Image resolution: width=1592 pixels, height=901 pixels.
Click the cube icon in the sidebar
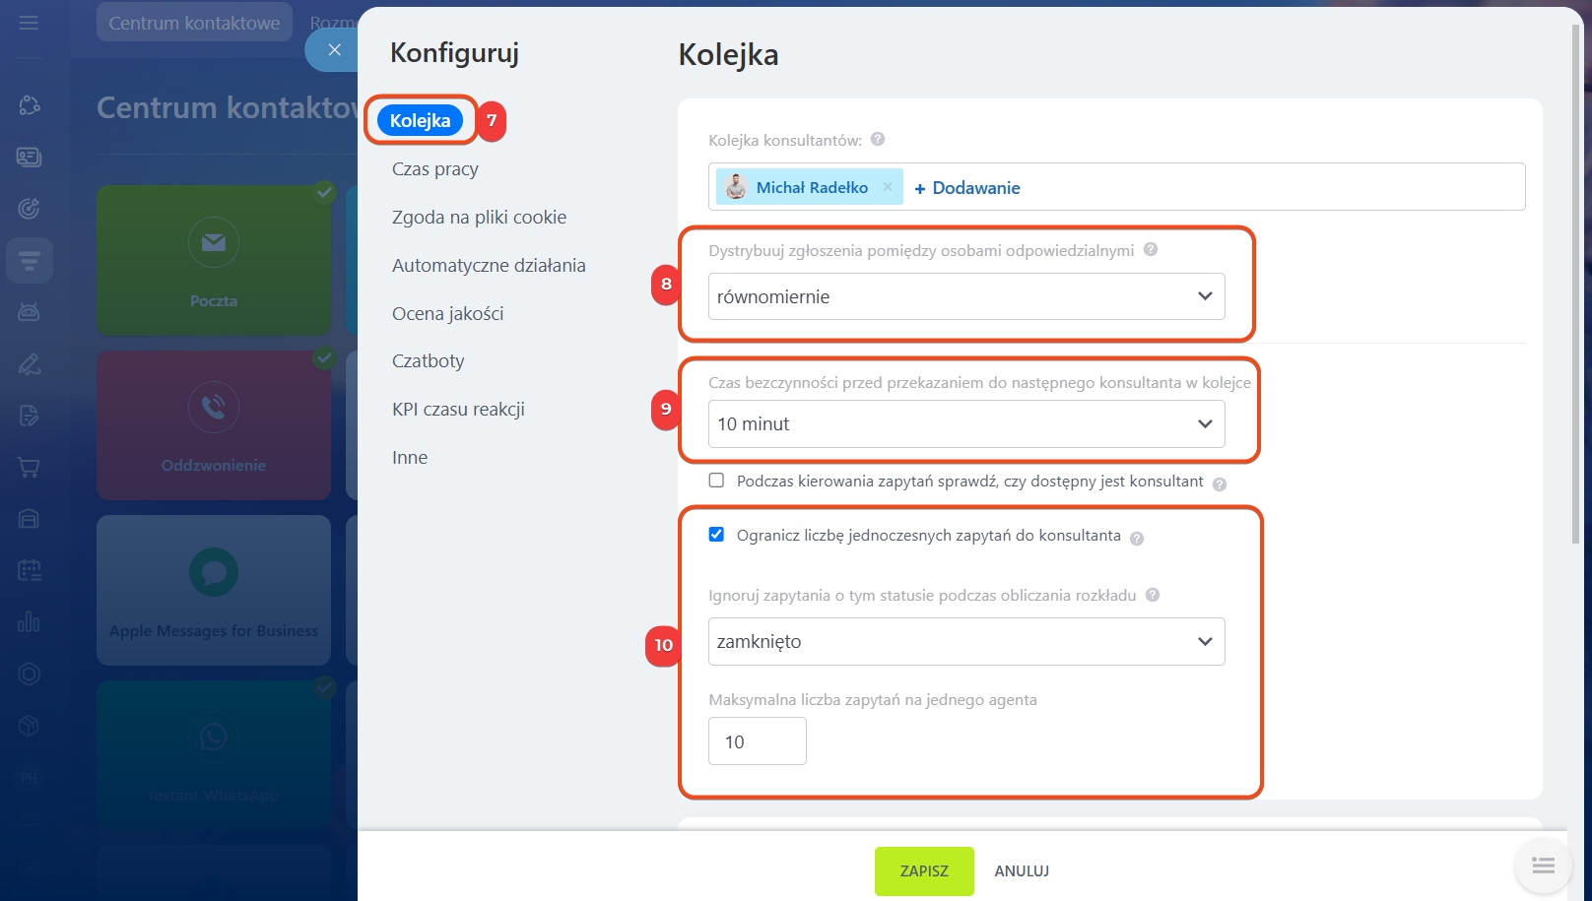(x=29, y=726)
